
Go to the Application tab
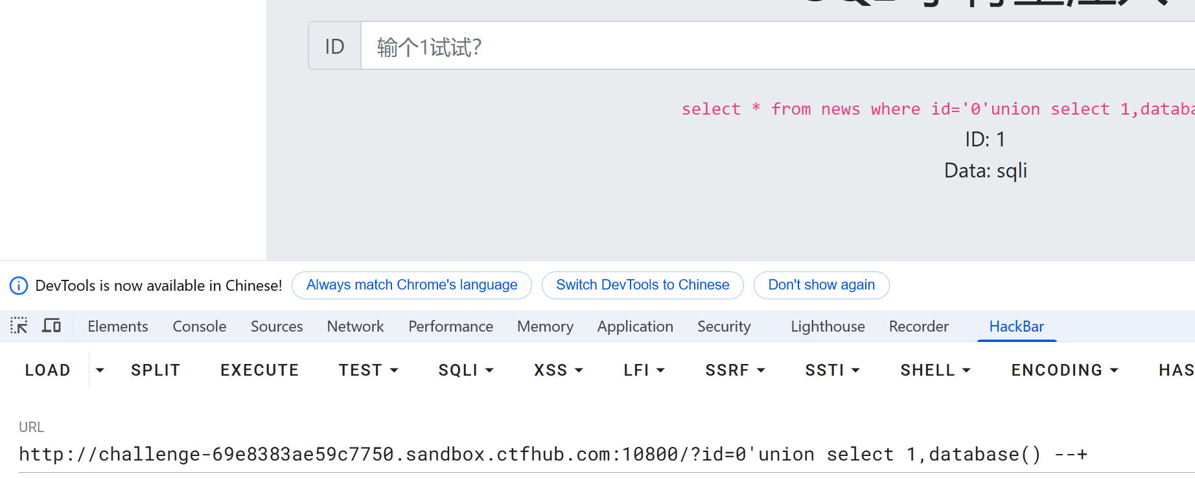point(635,326)
